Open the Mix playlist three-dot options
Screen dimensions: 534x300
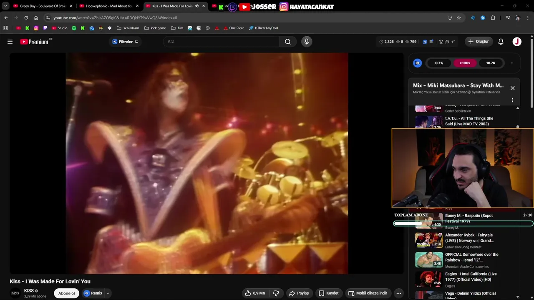[512, 100]
